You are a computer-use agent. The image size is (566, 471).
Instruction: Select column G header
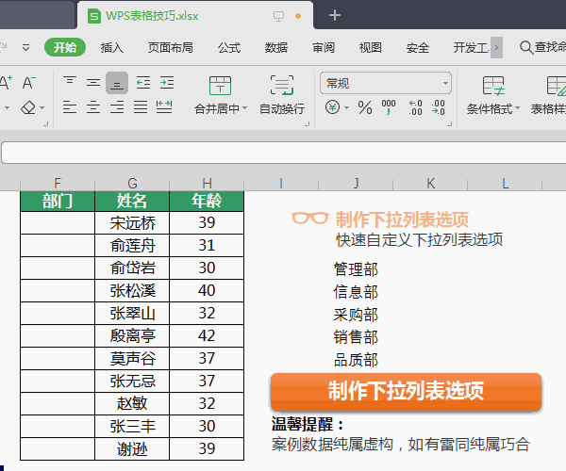(x=132, y=184)
